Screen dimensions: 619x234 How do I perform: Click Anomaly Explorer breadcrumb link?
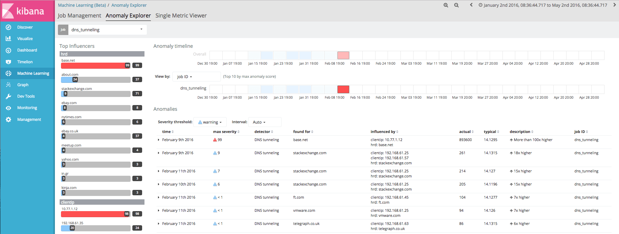click(129, 5)
